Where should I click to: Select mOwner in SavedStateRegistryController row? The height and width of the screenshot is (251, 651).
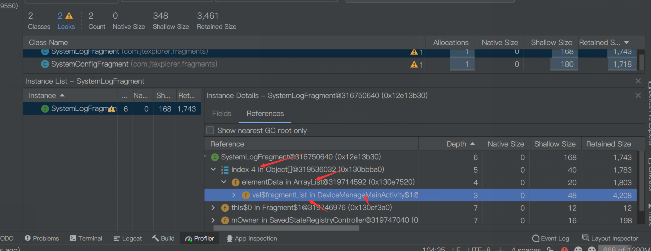click(x=421, y=220)
